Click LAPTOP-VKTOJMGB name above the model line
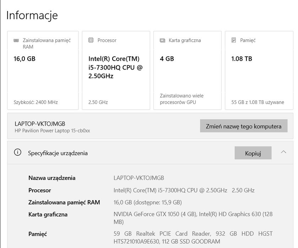 point(40,124)
